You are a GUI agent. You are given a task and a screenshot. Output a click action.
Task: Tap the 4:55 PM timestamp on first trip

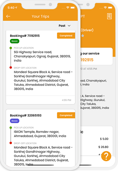coord(67,100)
